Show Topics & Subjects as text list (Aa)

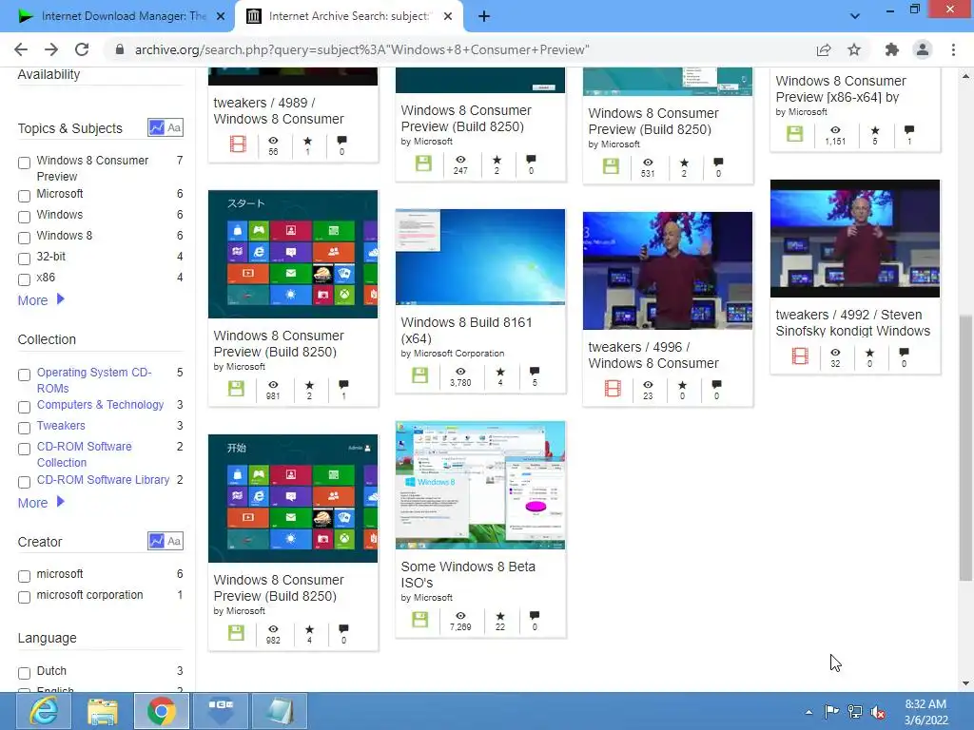pyautogui.click(x=175, y=128)
